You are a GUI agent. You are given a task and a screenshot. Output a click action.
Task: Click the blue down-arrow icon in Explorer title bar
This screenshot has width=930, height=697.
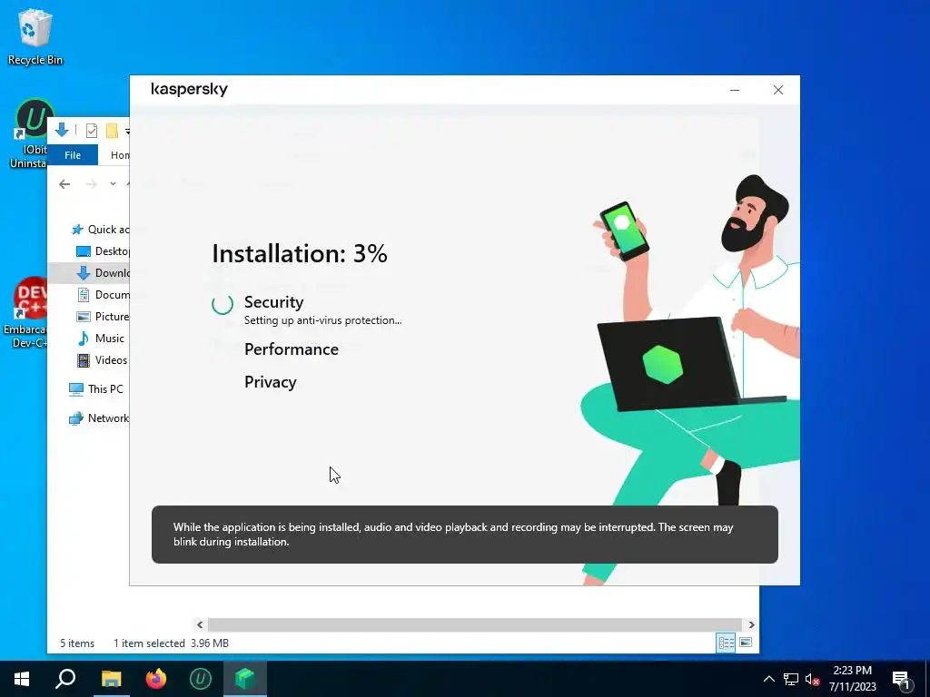pos(62,130)
